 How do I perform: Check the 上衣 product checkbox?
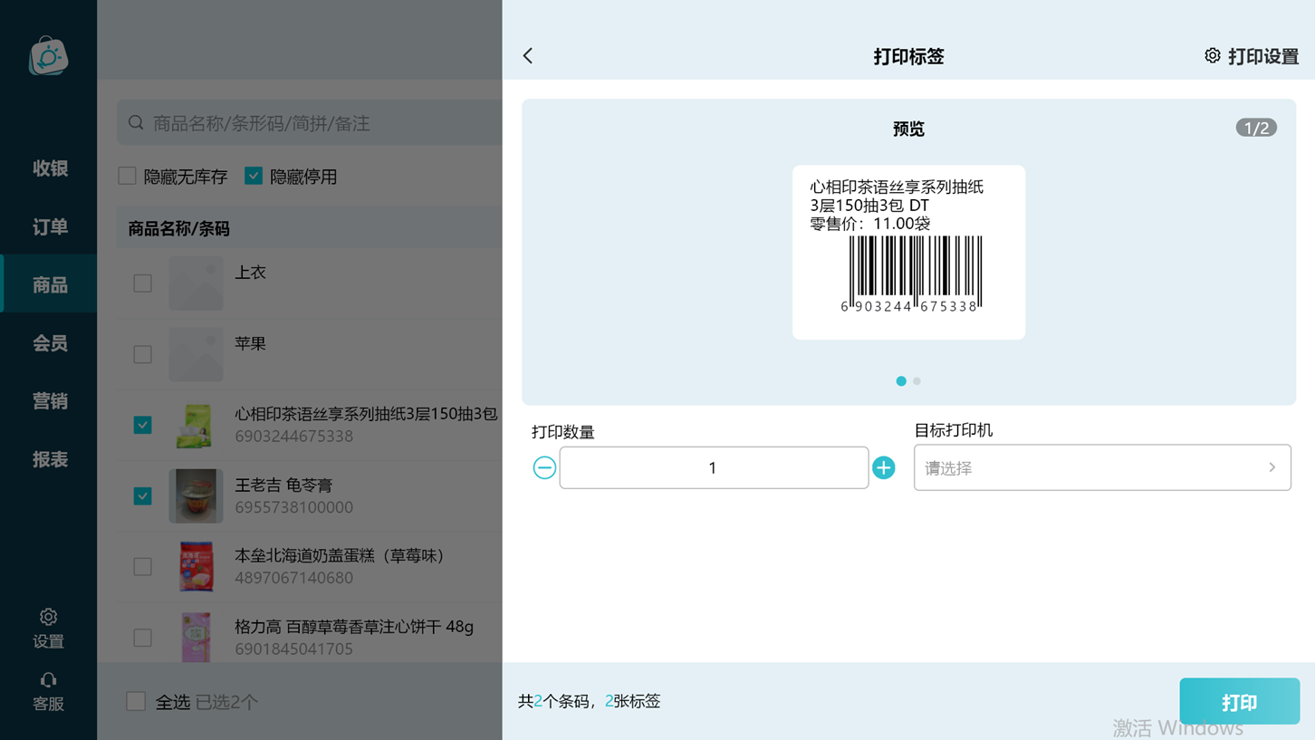click(x=142, y=284)
